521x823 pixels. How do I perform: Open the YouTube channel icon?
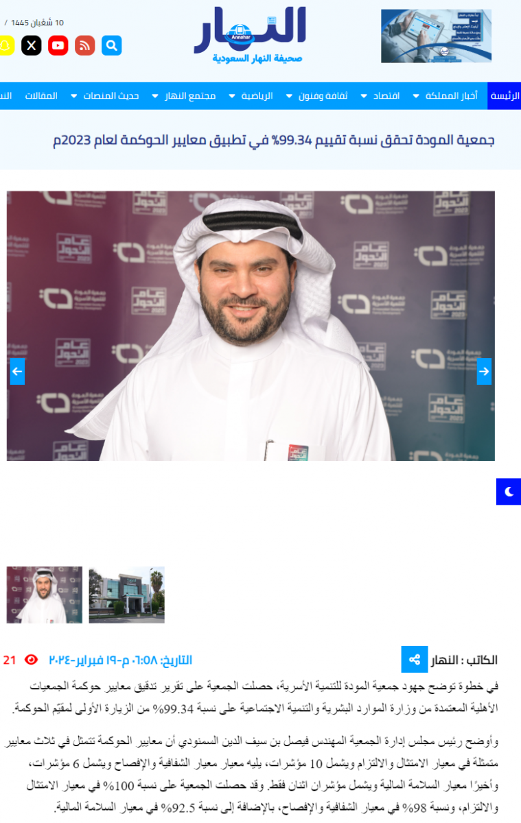[58, 46]
